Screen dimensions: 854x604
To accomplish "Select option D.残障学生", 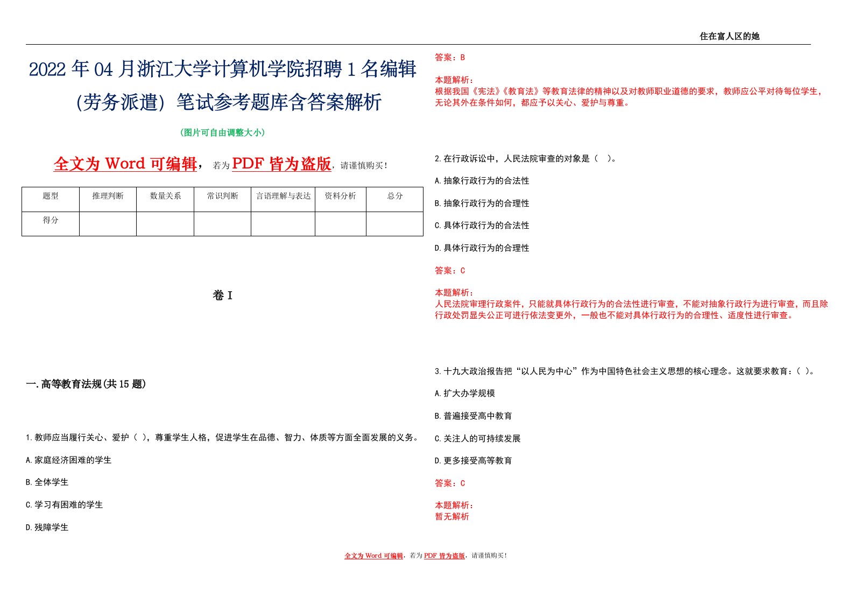I will pos(47,528).
